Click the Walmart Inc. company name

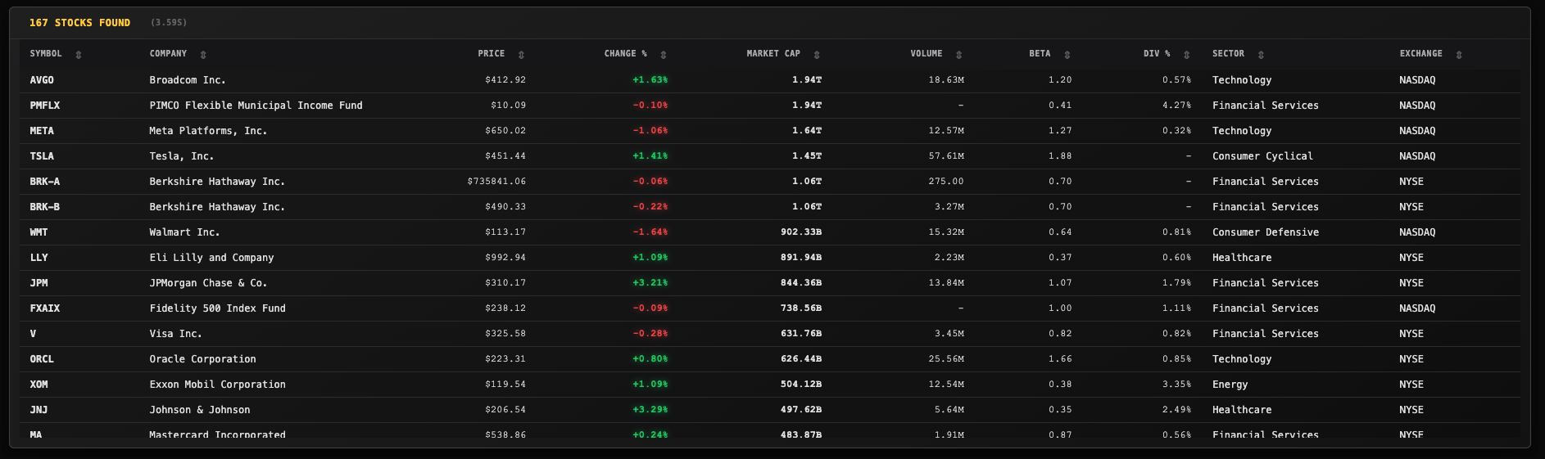tap(184, 232)
